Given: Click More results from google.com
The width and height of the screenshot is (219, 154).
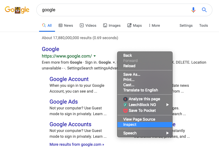Looking at the screenshot, I should click(x=77, y=144).
